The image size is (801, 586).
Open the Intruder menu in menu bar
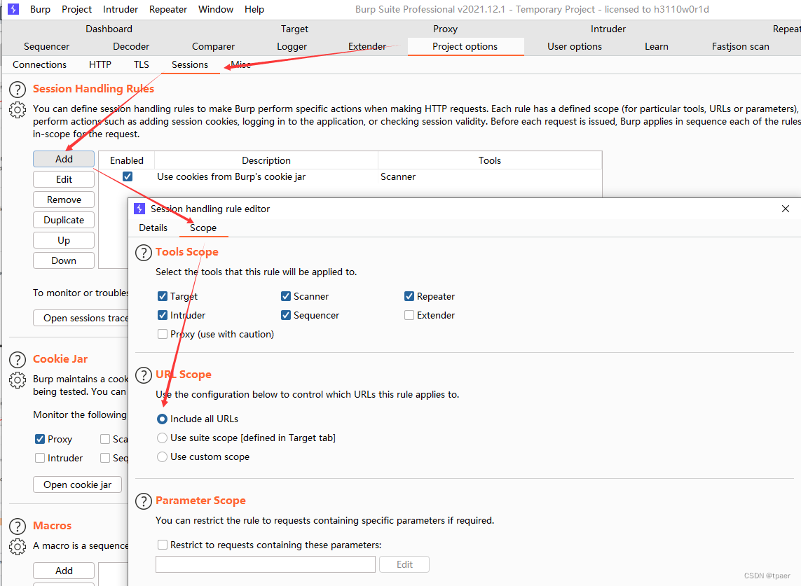click(x=121, y=9)
